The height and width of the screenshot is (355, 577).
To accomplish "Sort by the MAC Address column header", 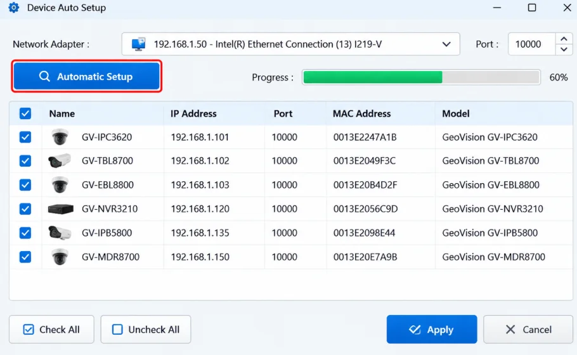I will [361, 113].
